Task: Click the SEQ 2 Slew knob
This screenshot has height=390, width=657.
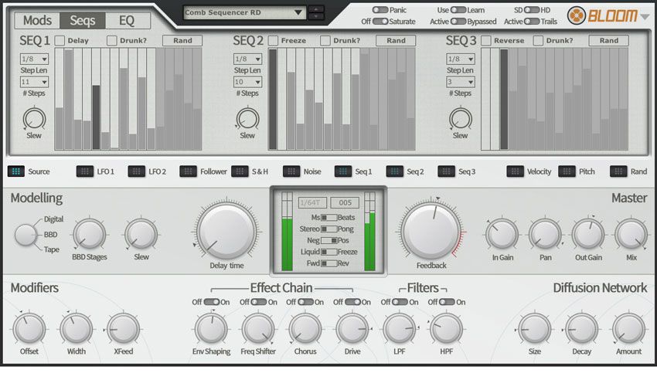Action: [247, 119]
